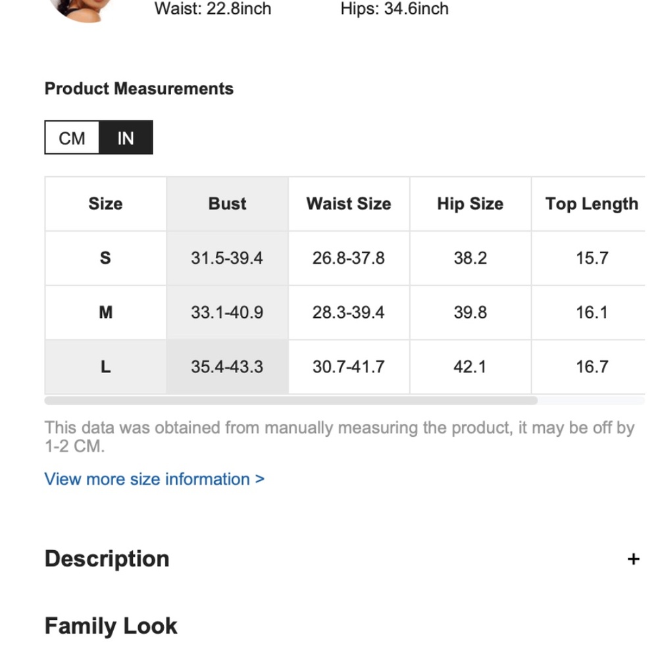Expand the Description section plus icon

point(633,559)
